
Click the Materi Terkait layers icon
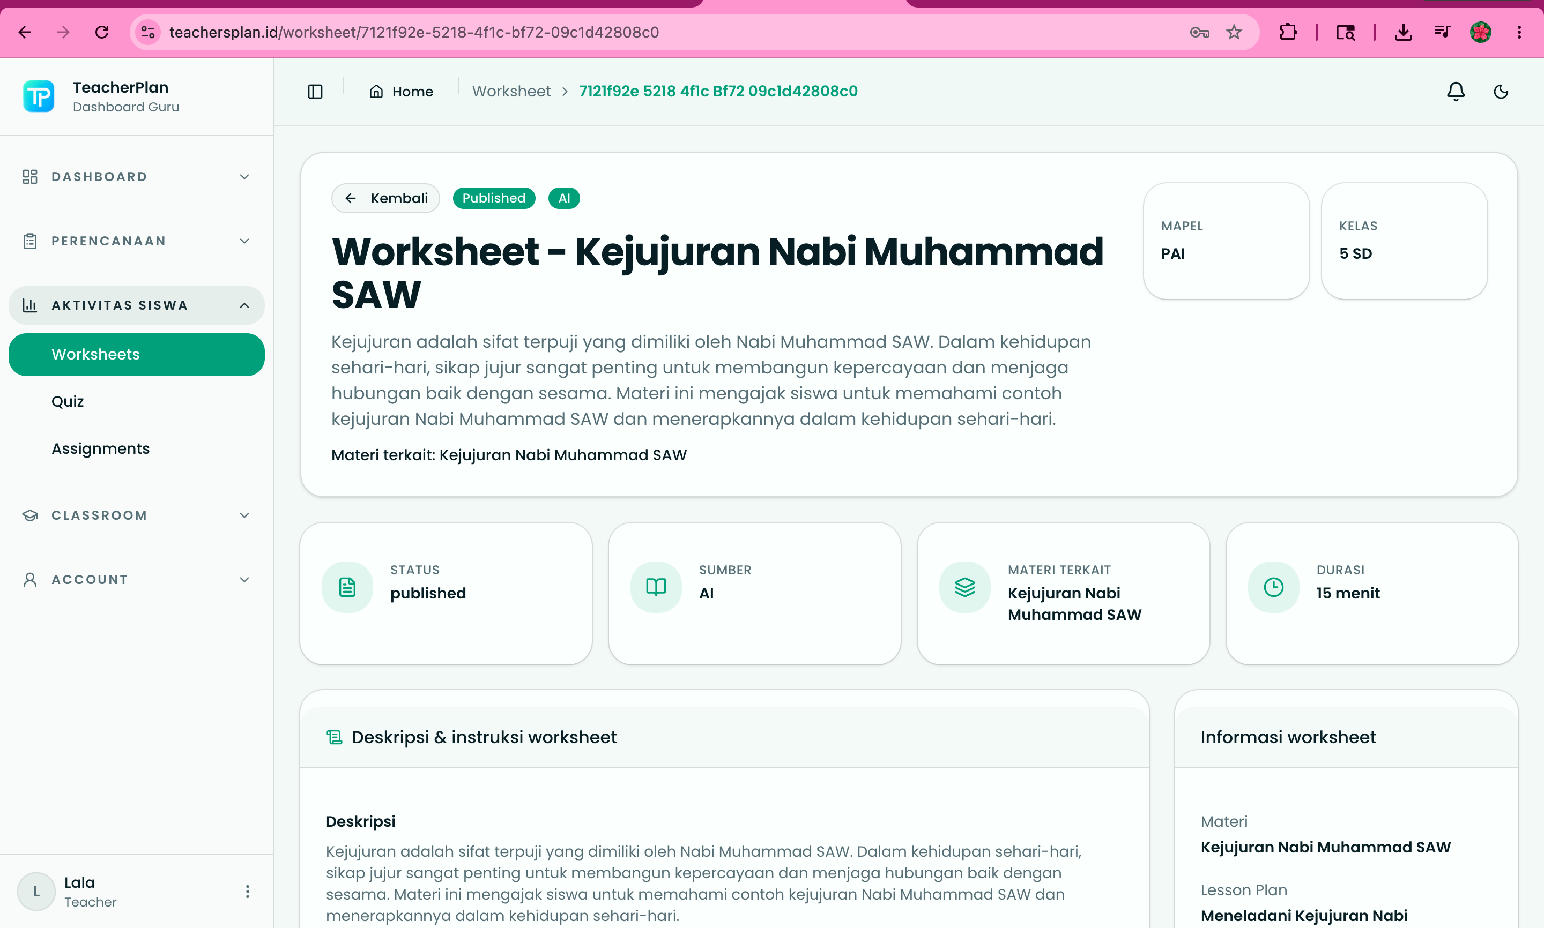pyautogui.click(x=964, y=587)
